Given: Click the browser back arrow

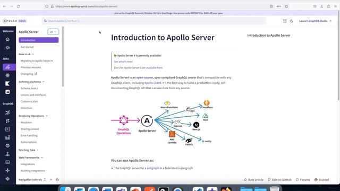Looking at the screenshot, I should pos(5,6).
